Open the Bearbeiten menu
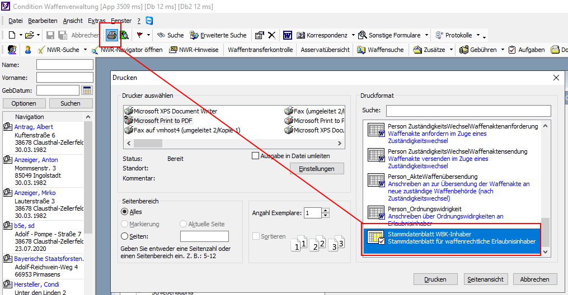 43,21
